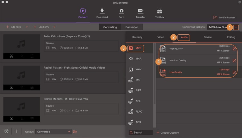Screen dimensions: 242x139
Task: Edit the High Quality preset settings
Action: [x=234, y=49]
